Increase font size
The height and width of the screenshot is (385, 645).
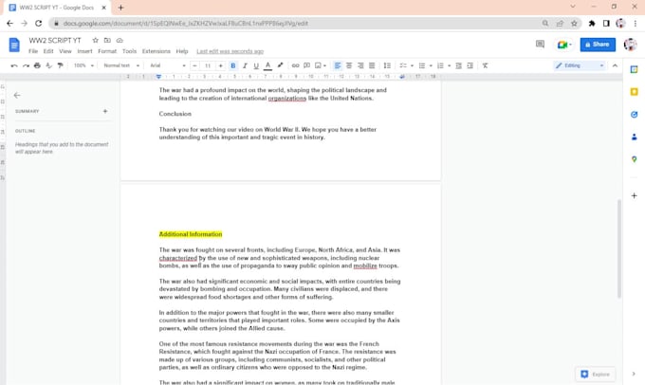221,65
